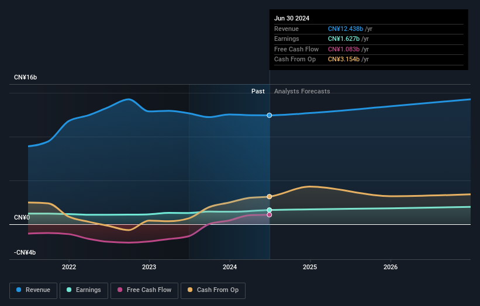Click the CN¥16b y-axis label

(x=25, y=77)
